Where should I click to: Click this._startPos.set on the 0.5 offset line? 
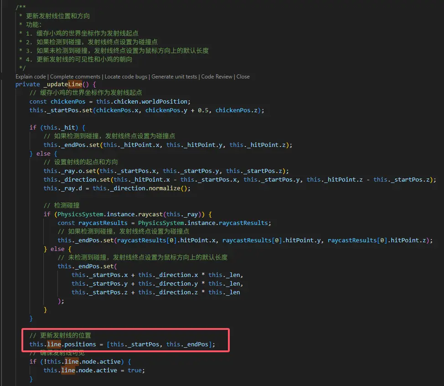click(x=61, y=110)
